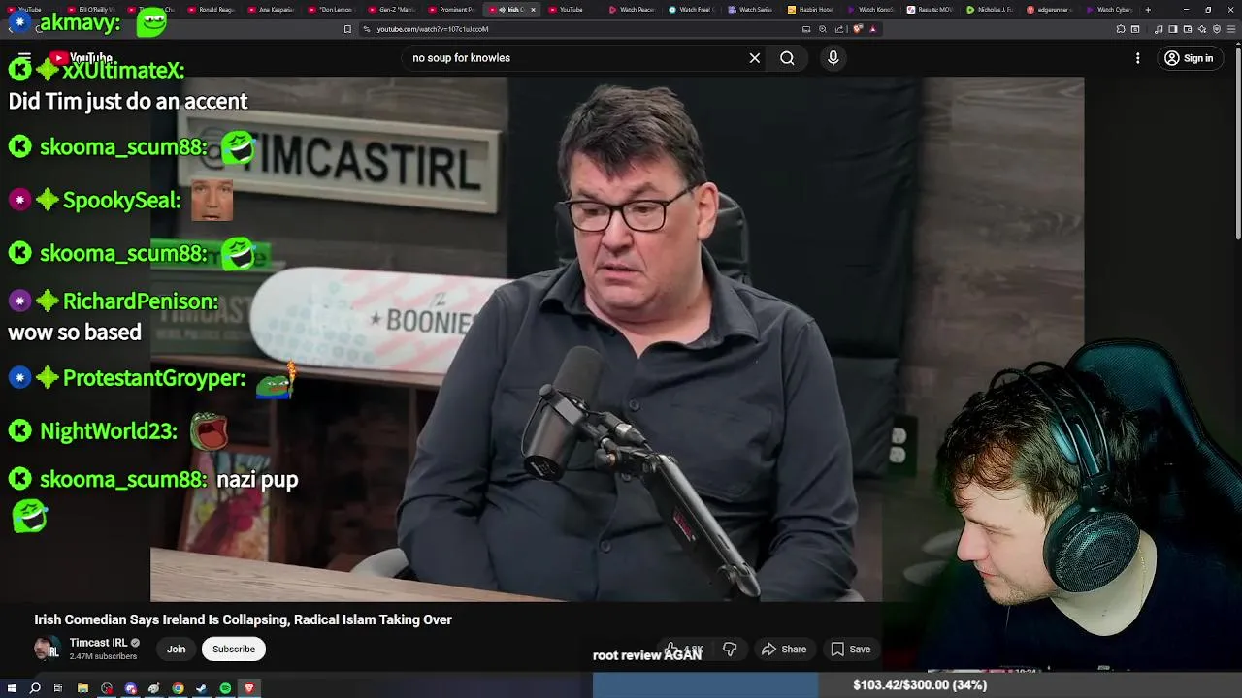
Task: Click chat username ProtestantGroyper
Action: coord(153,378)
